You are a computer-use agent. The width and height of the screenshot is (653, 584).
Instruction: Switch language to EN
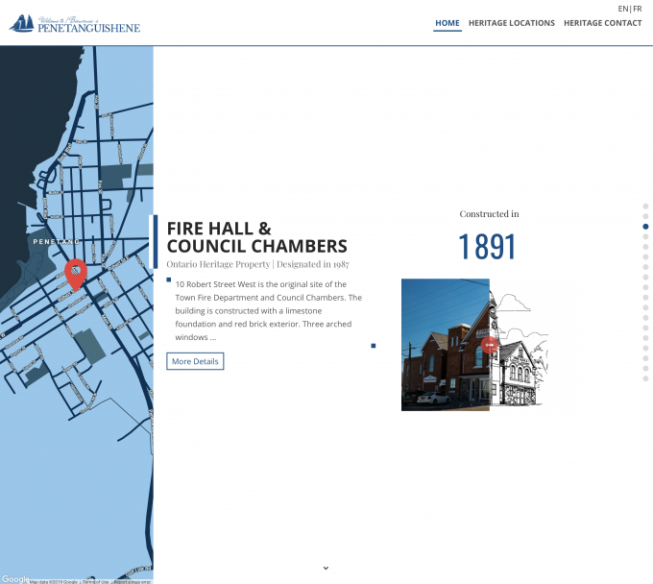(x=623, y=9)
